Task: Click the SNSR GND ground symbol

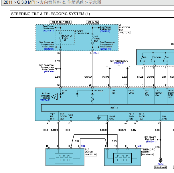Action: click(x=98, y=117)
